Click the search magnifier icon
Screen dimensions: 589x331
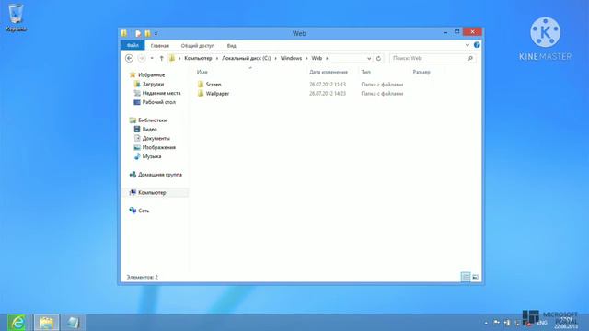click(x=470, y=58)
